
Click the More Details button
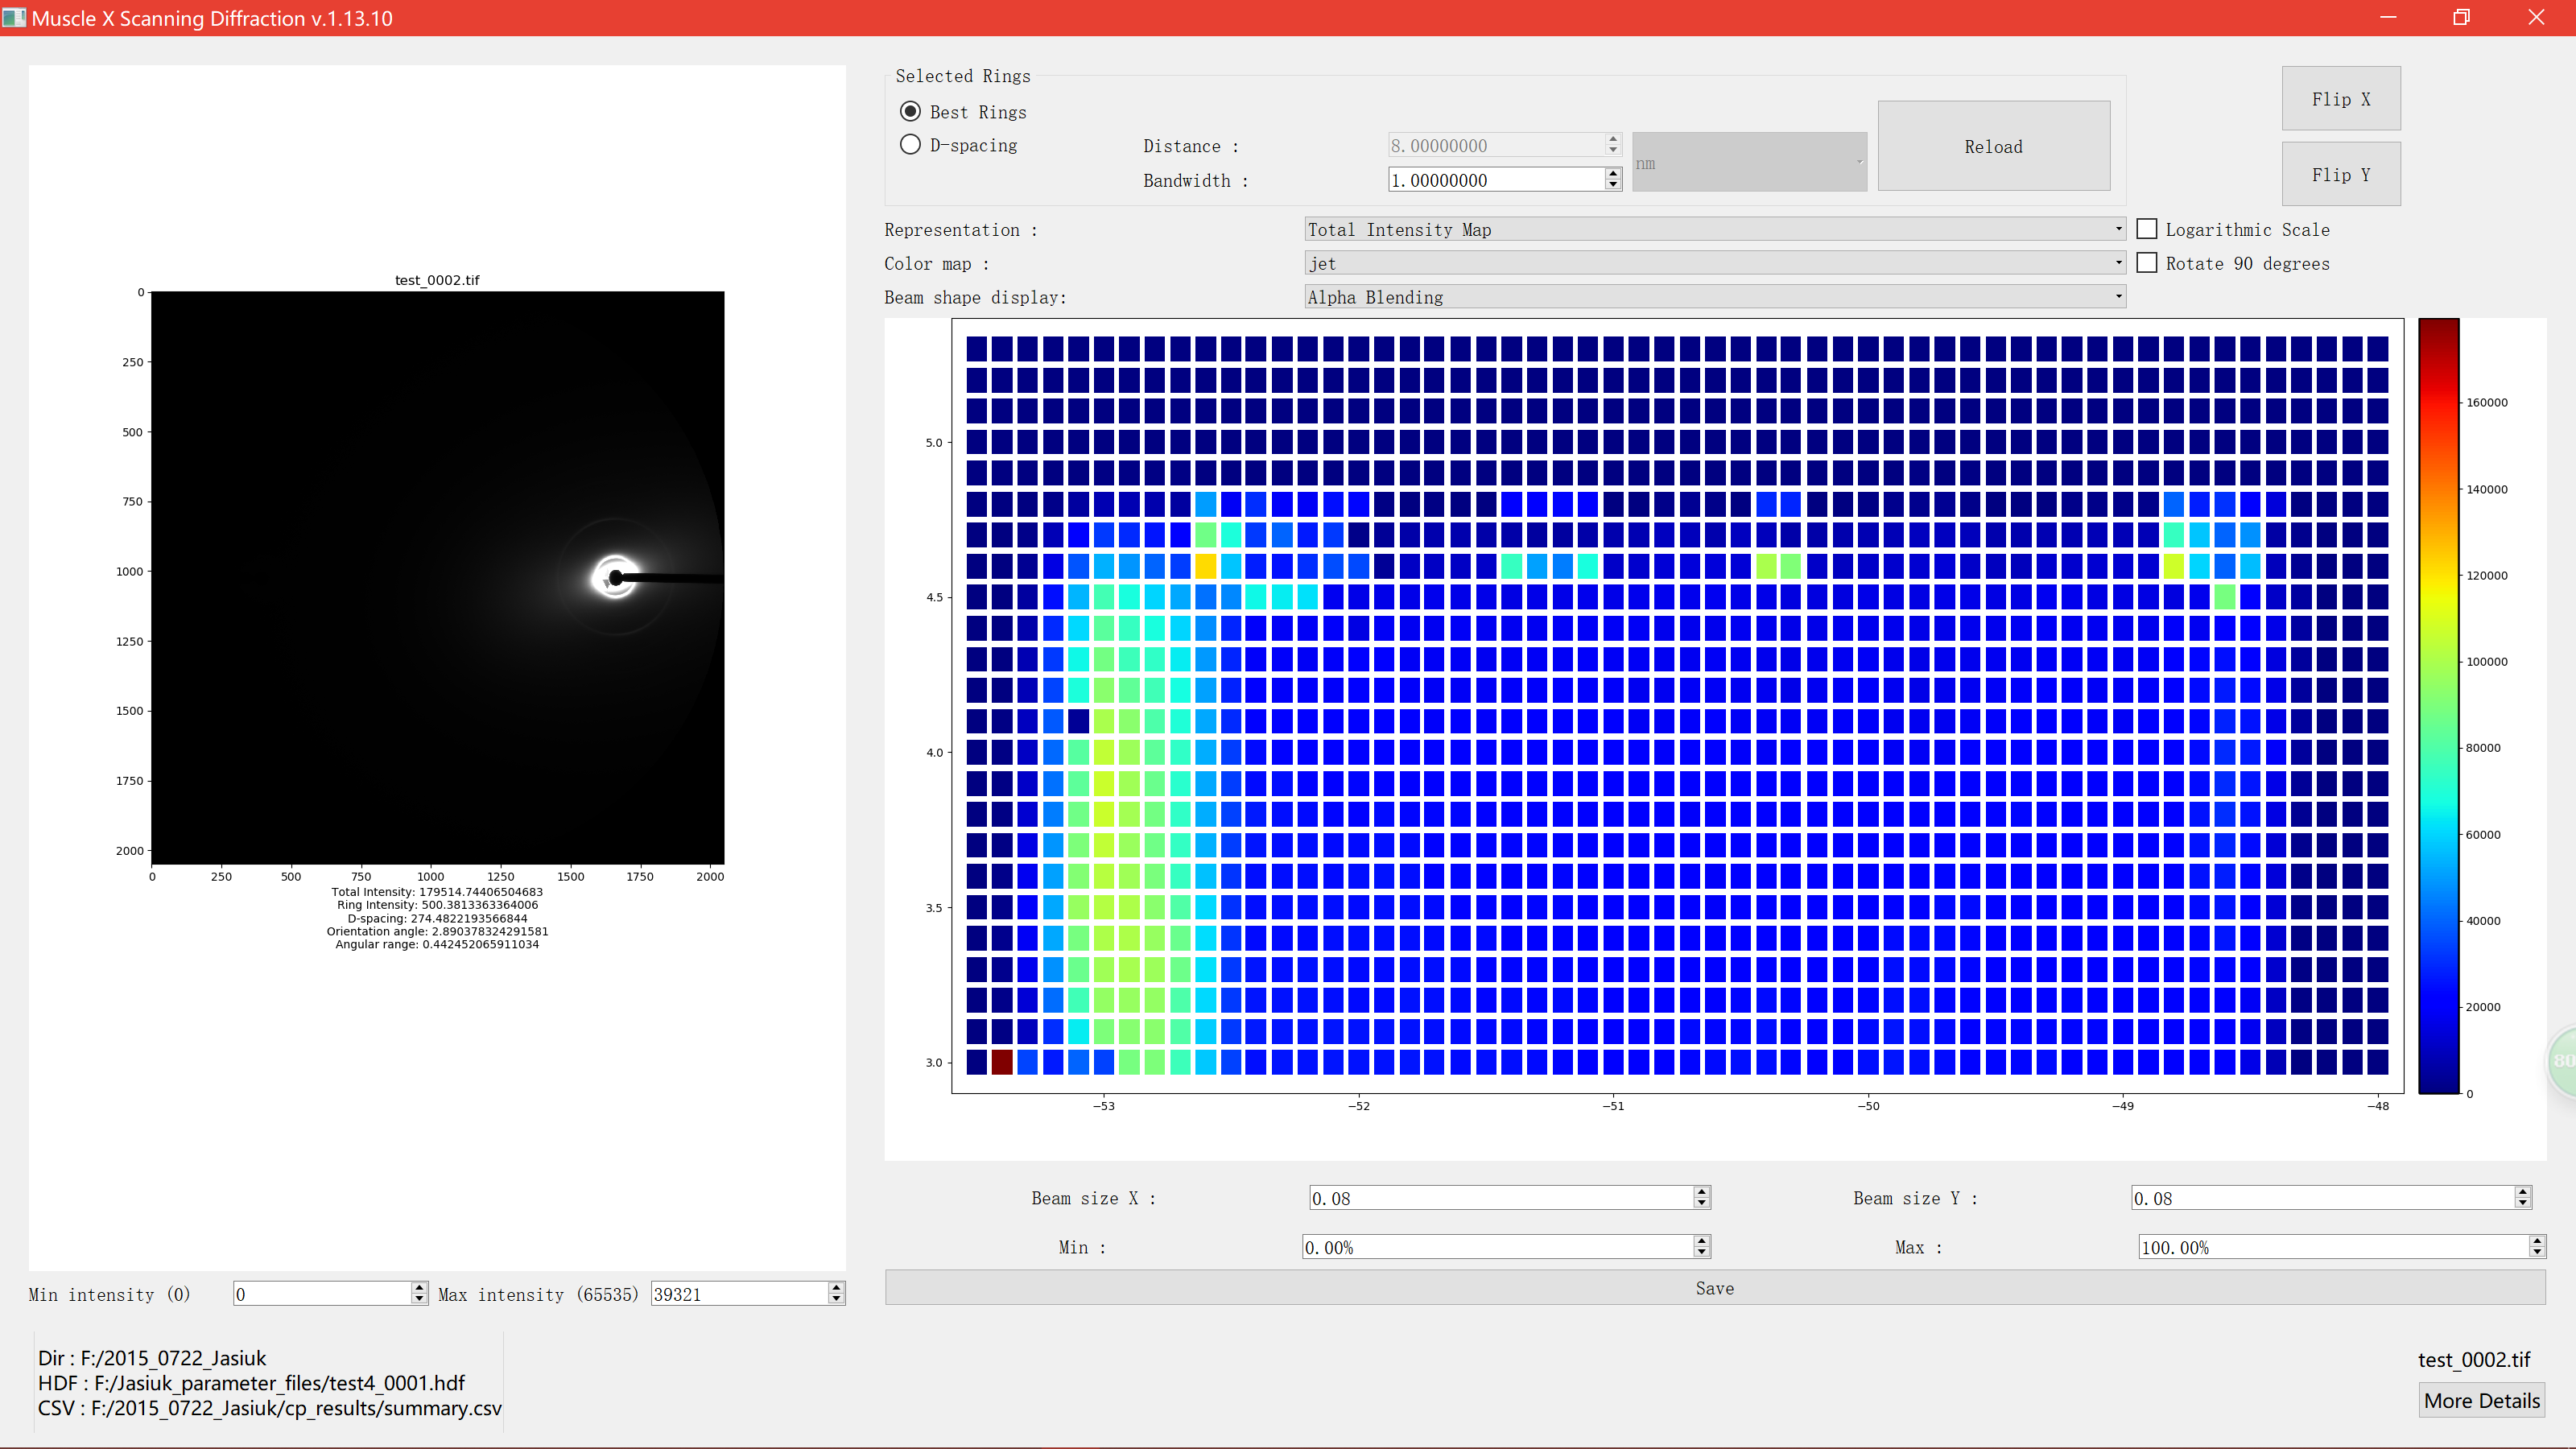tap(2481, 1400)
